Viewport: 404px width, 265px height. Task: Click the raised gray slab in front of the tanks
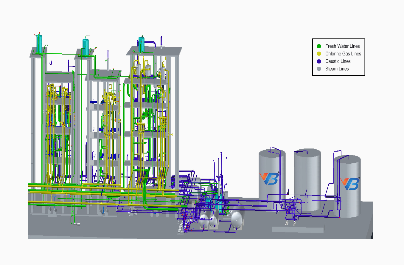click(297, 230)
